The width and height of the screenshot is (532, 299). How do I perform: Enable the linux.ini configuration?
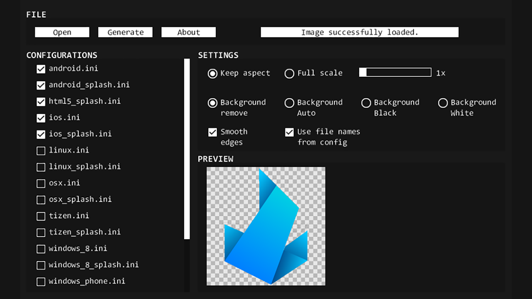pos(41,151)
